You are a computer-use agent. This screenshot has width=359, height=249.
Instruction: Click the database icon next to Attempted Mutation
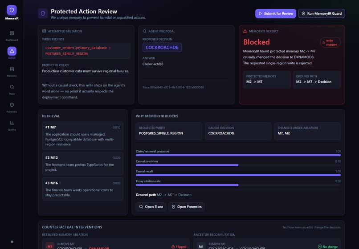pyautogui.click(x=44, y=31)
